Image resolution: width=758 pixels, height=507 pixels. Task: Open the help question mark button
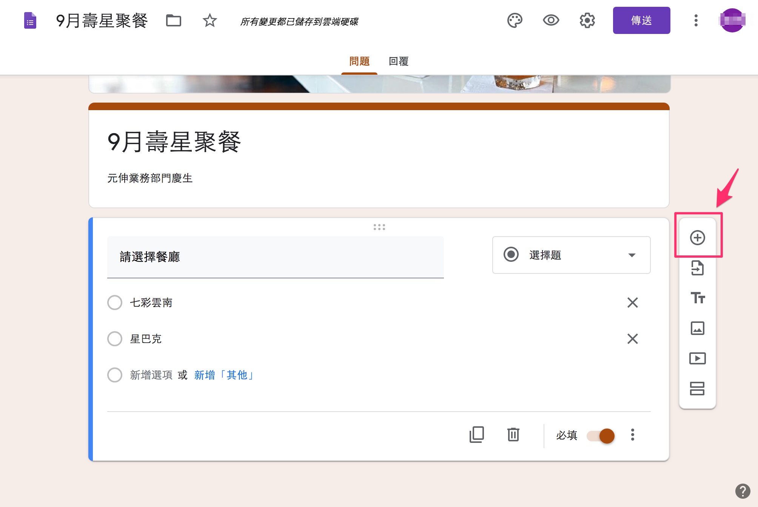coord(743,491)
